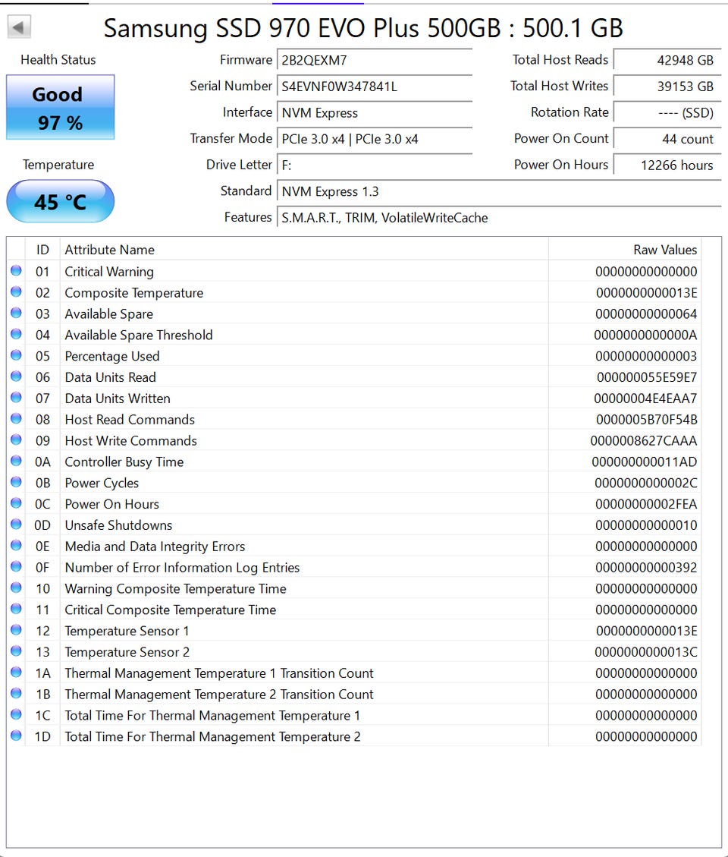Click the Drive Letter field F:
The height and width of the screenshot is (857, 728).
click(x=375, y=165)
